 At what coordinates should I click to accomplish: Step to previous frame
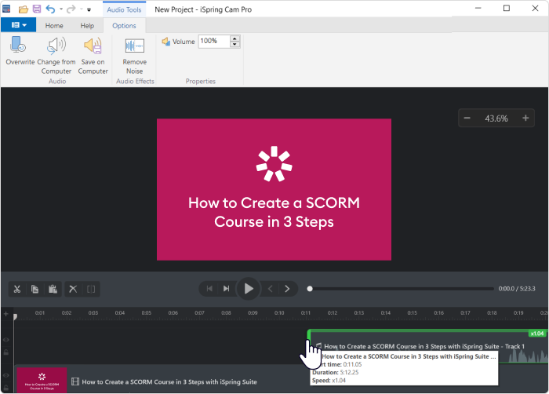270,289
